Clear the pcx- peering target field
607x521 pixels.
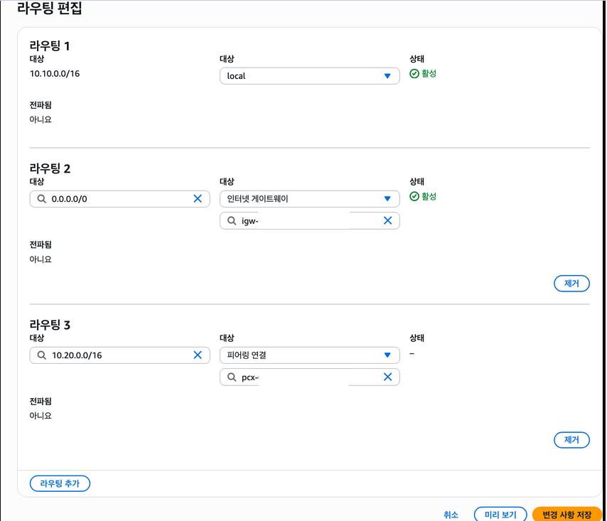(387, 377)
